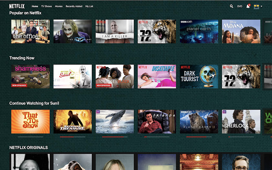Go to the Home tab
The height and width of the screenshot is (170, 272).
coord(35,6)
